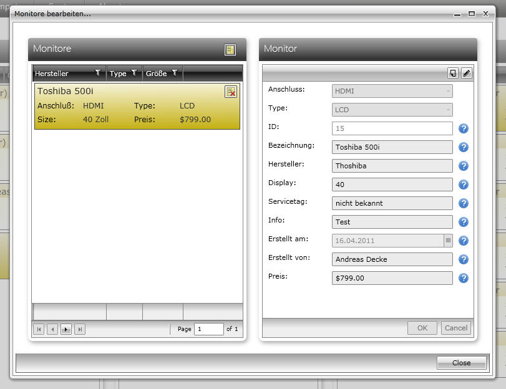506x389 pixels.
Task: Open the Type column filter
Action: coord(134,73)
